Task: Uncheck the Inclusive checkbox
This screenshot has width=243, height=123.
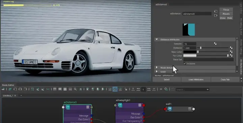Action: [x=184, y=63]
